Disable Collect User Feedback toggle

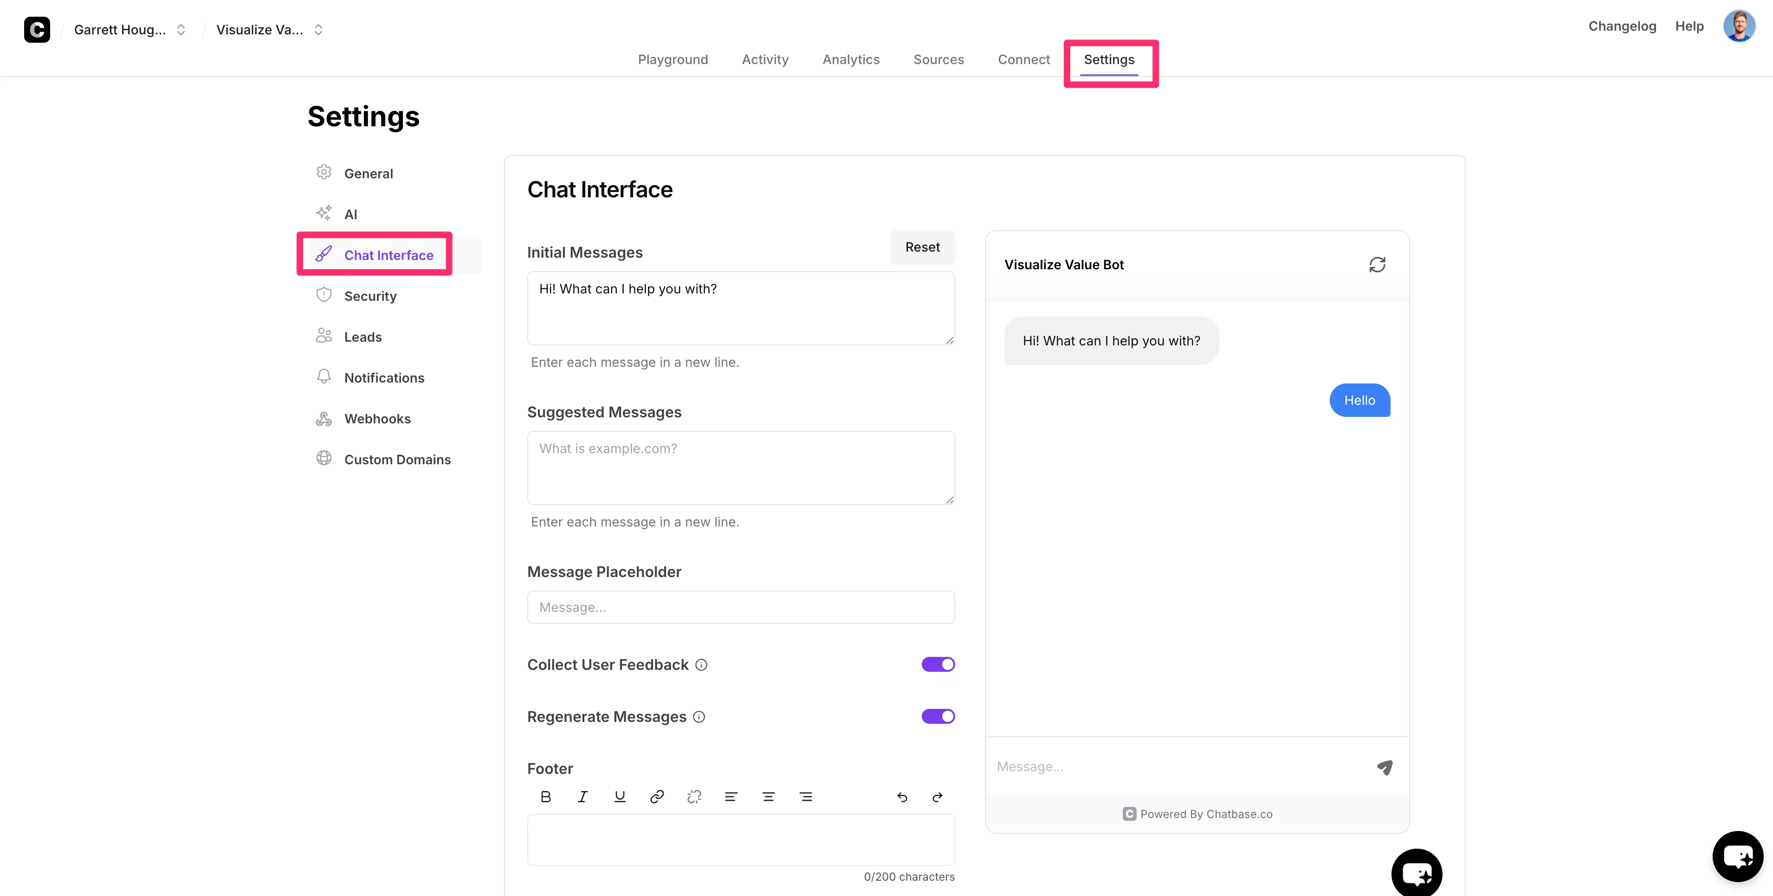point(938,665)
